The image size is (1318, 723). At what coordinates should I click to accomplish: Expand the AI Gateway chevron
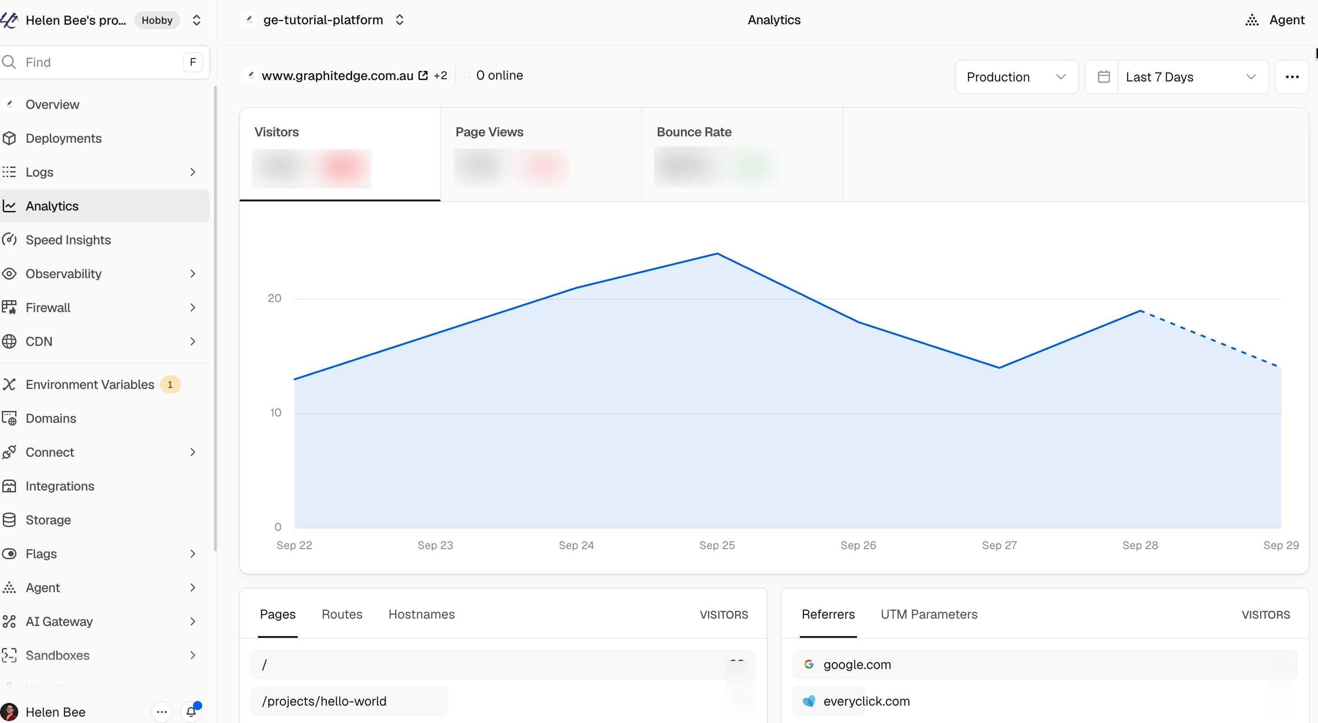pos(193,621)
